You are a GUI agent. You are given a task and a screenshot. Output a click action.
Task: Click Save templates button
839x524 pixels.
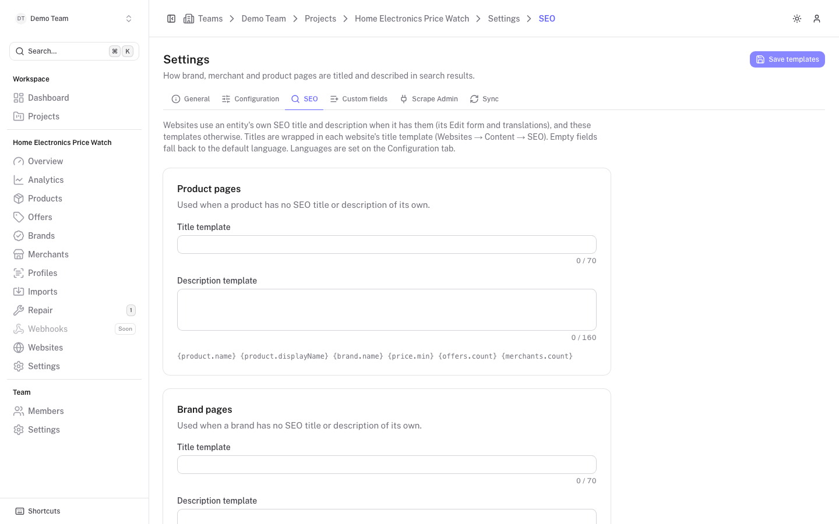click(x=787, y=59)
